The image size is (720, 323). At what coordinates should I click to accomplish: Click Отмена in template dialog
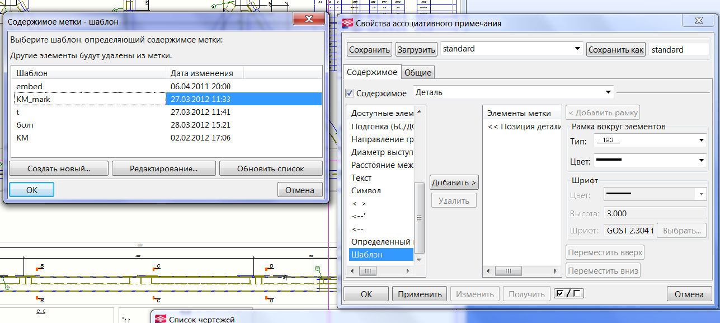click(300, 190)
